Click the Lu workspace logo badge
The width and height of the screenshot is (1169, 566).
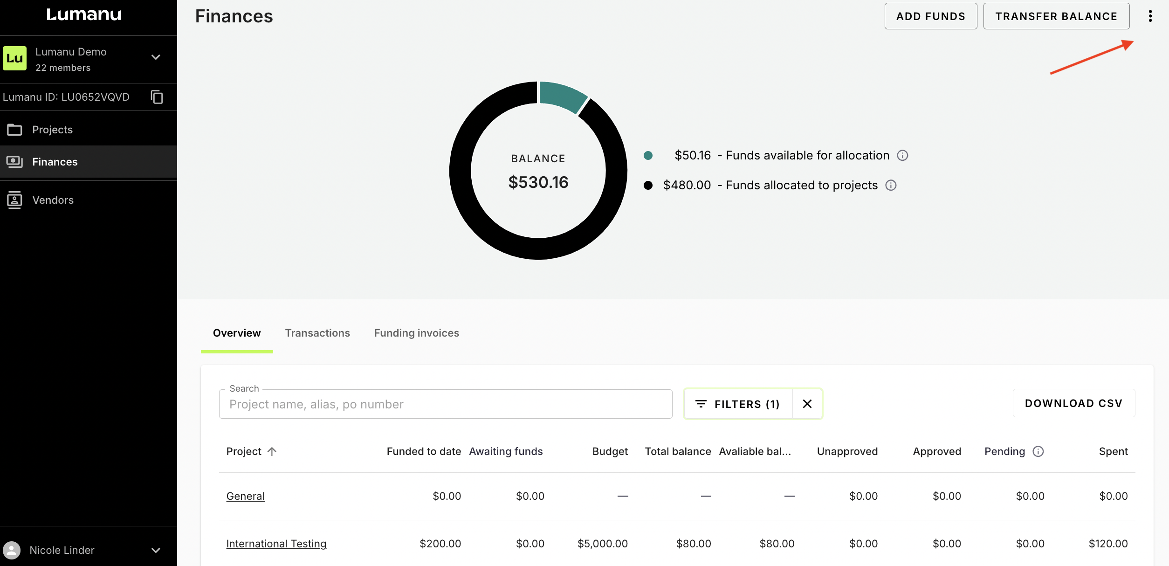(14, 58)
